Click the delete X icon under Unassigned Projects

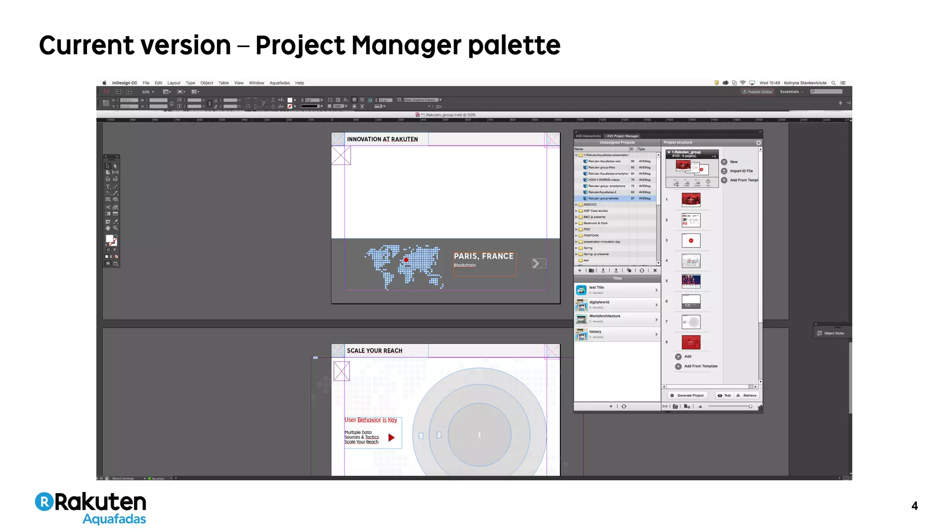655,271
